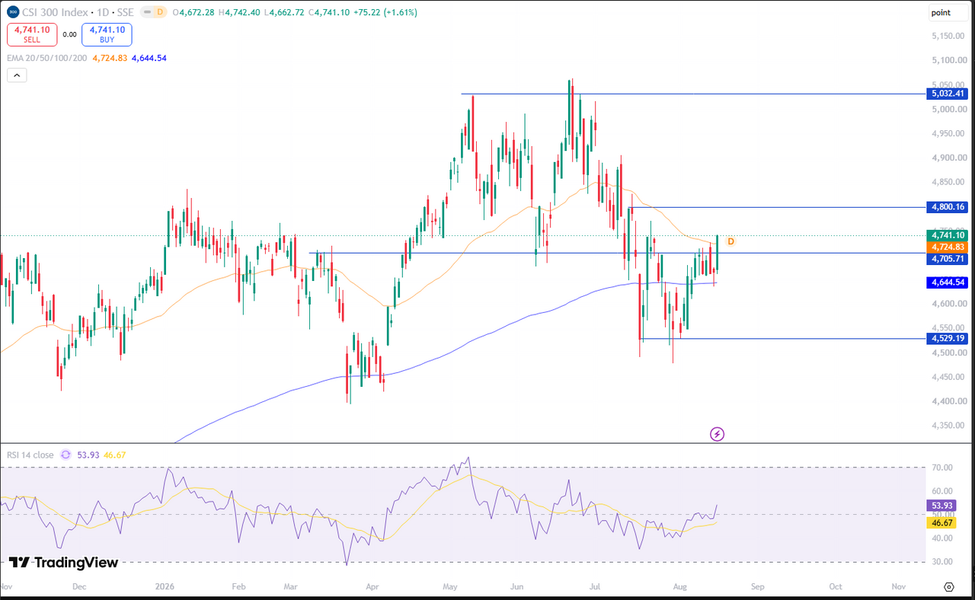Click the Aug label on the time axis
This screenshot has width=975, height=600.
point(681,586)
